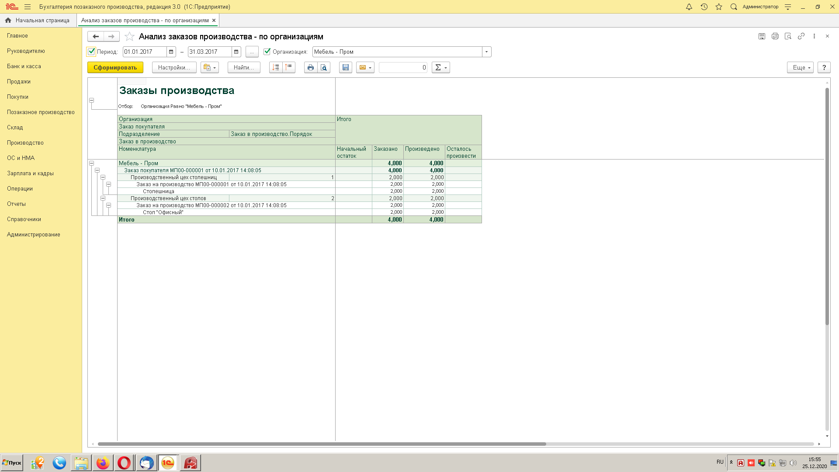
Task: Click Найти... button
Action: click(x=244, y=67)
